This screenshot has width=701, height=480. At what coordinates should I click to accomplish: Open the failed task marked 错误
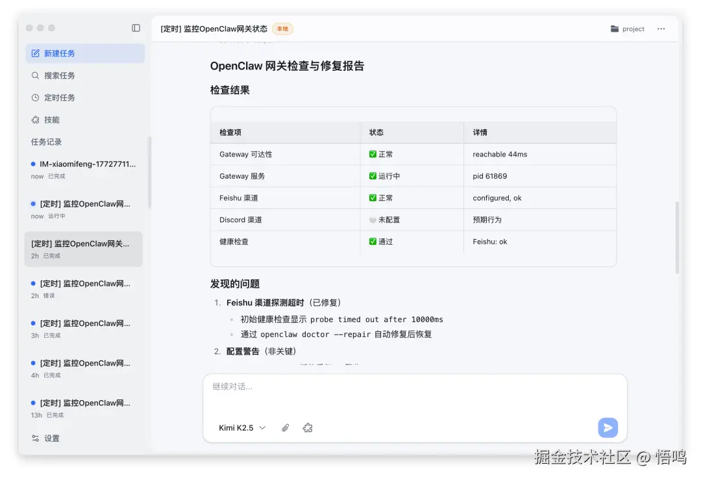[x=83, y=288]
